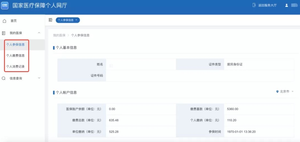The width and height of the screenshot is (300, 142).
Task: Click the 个人基本信息 section heading
Action: (x=66, y=48)
